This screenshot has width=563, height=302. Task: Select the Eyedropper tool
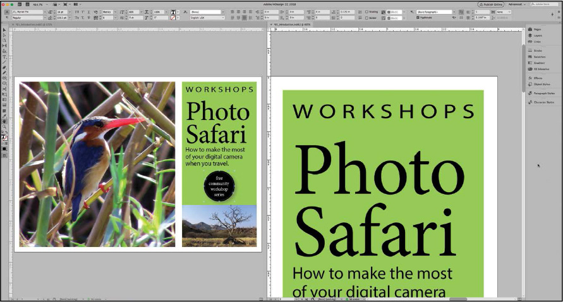tap(4, 116)
